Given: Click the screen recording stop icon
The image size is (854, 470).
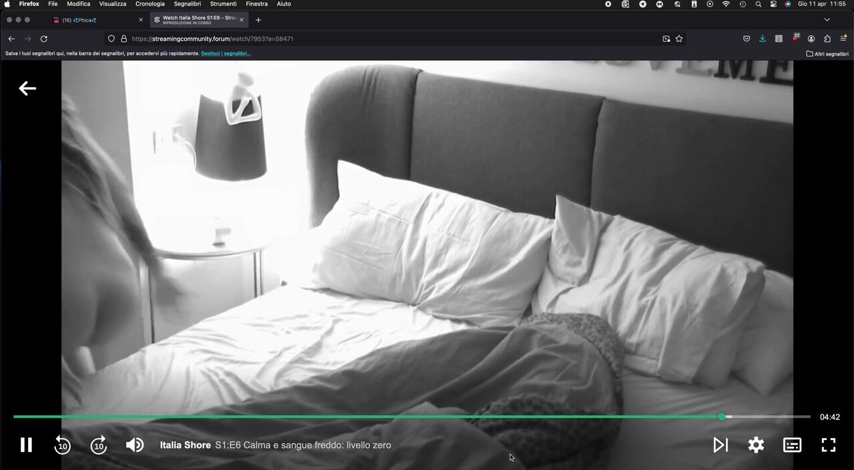Looking at the screenshot, I should tap(608, 4).
